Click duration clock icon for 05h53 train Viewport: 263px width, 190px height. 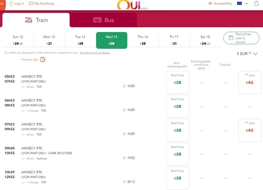tap(124, 86)
